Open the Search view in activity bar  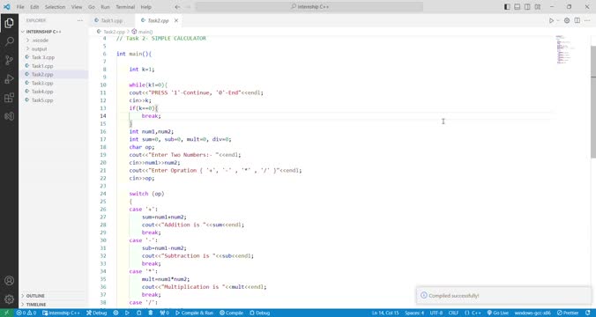9,41
